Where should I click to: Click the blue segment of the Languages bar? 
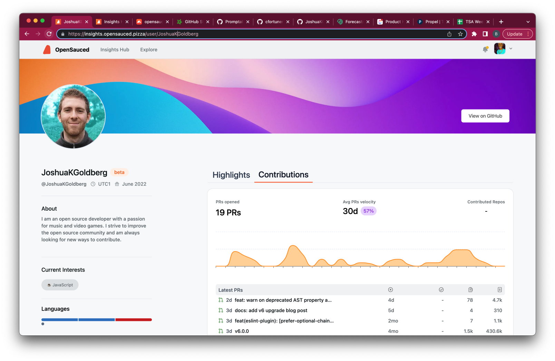59,320
